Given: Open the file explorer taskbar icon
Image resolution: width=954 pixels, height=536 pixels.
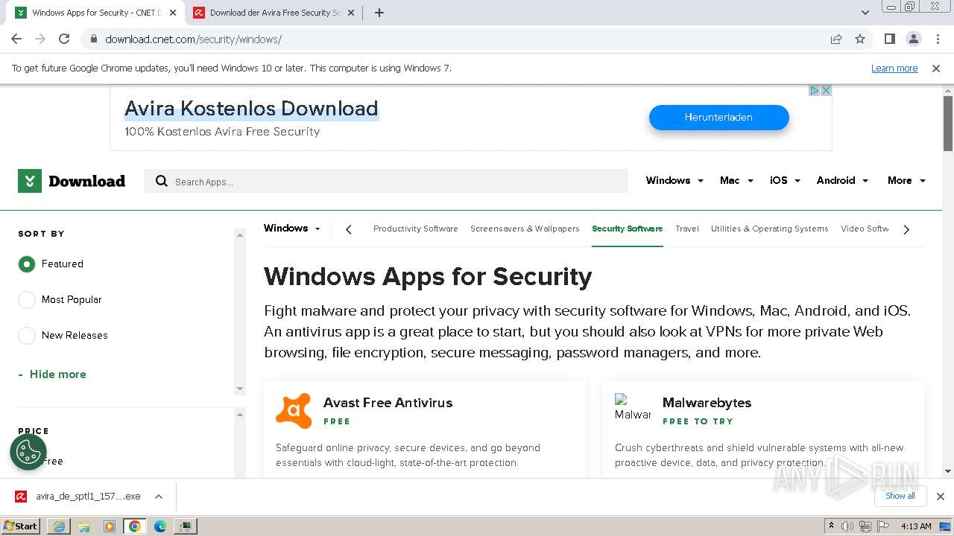Looking at the screenshot, I should [x=84, y=526].
